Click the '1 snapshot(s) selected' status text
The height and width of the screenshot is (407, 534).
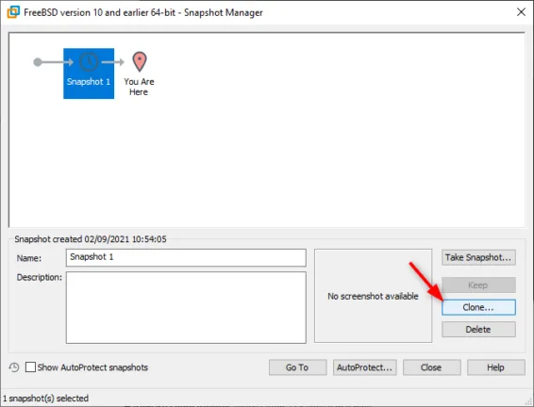click(45, 399)
